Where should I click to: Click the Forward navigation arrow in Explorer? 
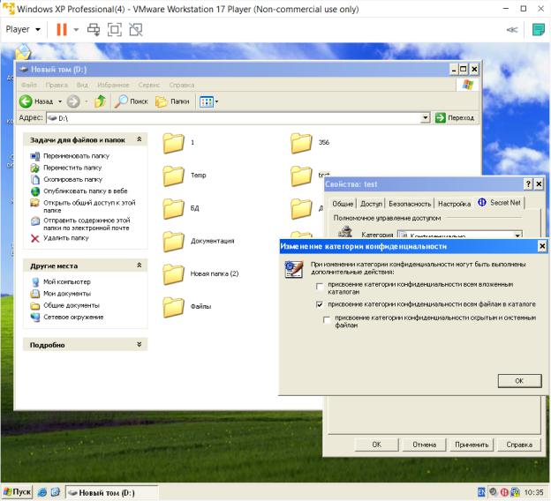coord(73,101)
